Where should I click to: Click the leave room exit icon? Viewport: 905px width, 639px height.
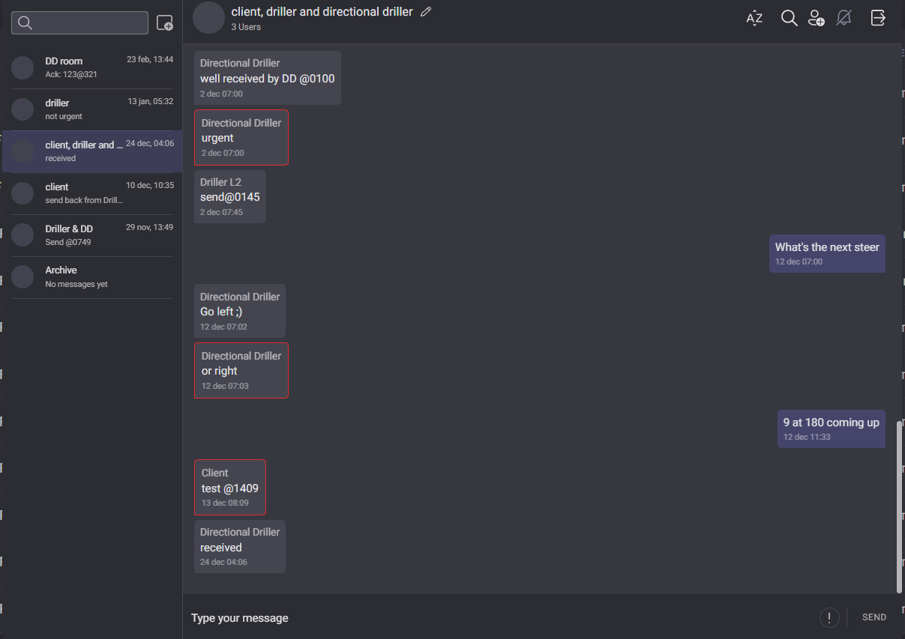point(878,18)
